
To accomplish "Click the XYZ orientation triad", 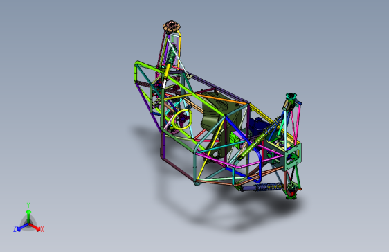I will tap(28, 218).
